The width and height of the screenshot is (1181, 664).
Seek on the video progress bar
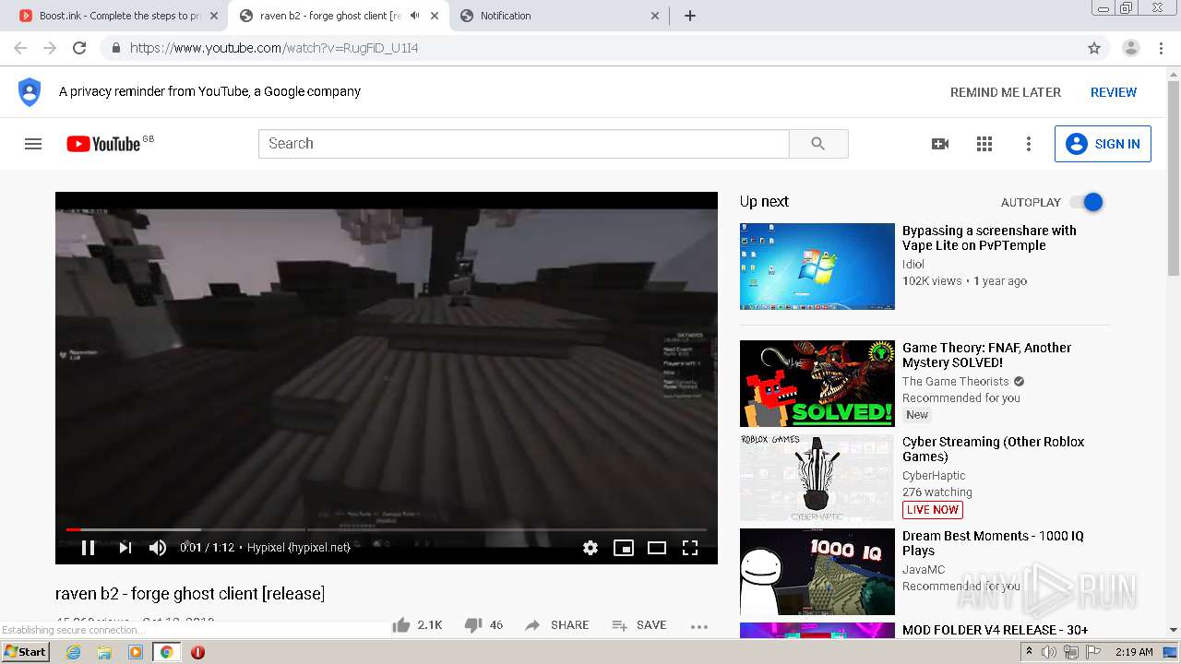[386, 529]
